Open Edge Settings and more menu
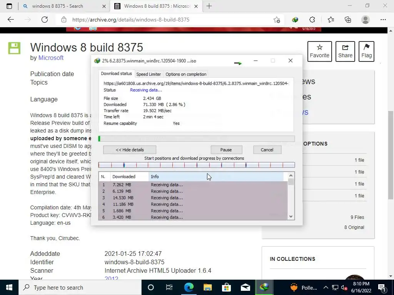 [383, 20]
